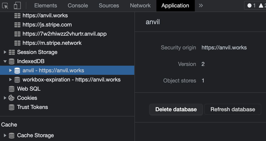Click the Session Storage grid icon

click(11, 52)
